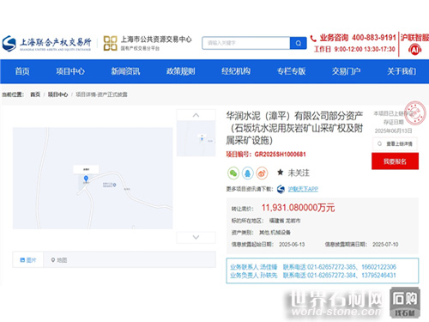
Task: Click the red 我要报名 button
Action: (395, 161)
